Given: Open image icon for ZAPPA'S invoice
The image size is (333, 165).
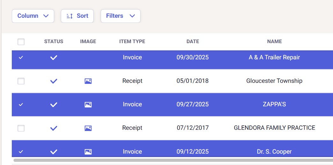Looking at the screenshot, I should (x=88, y=105).
